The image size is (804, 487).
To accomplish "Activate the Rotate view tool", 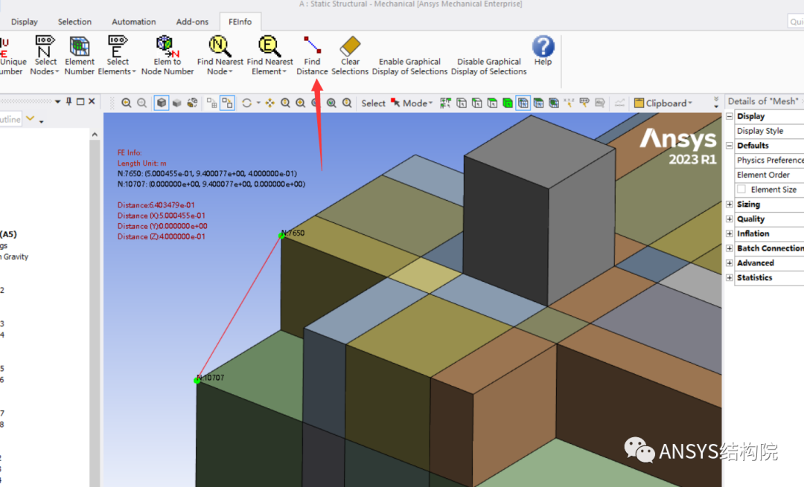I will (x=246, y=103).
